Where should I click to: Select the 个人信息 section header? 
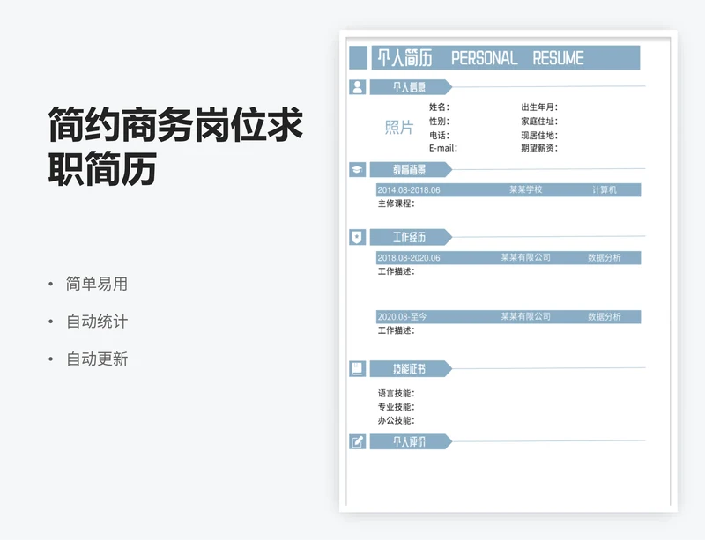pyautogui.click(x=411, y=87)
